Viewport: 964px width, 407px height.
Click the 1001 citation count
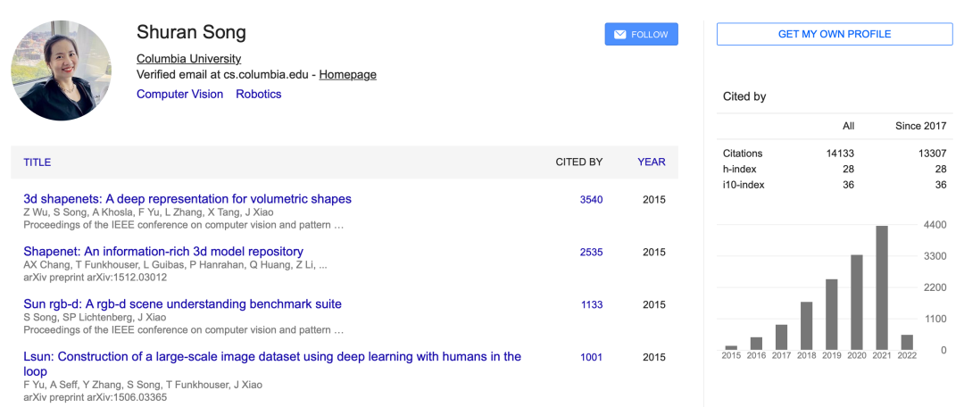591,358
